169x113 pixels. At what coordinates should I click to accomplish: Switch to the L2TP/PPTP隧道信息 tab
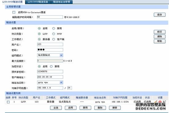tap(38, 2)
